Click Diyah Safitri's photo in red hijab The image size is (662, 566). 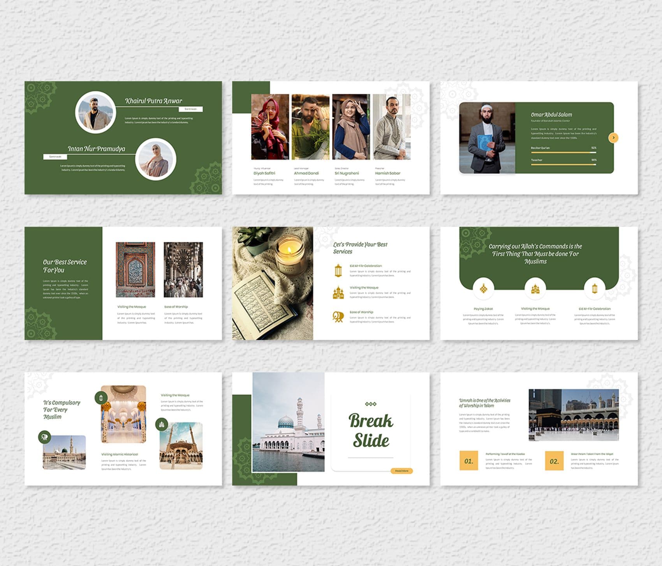(x=270, y=127)
